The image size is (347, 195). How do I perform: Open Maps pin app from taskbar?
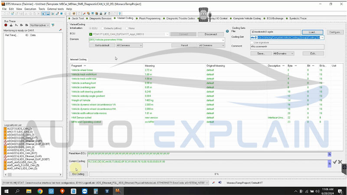62,191
